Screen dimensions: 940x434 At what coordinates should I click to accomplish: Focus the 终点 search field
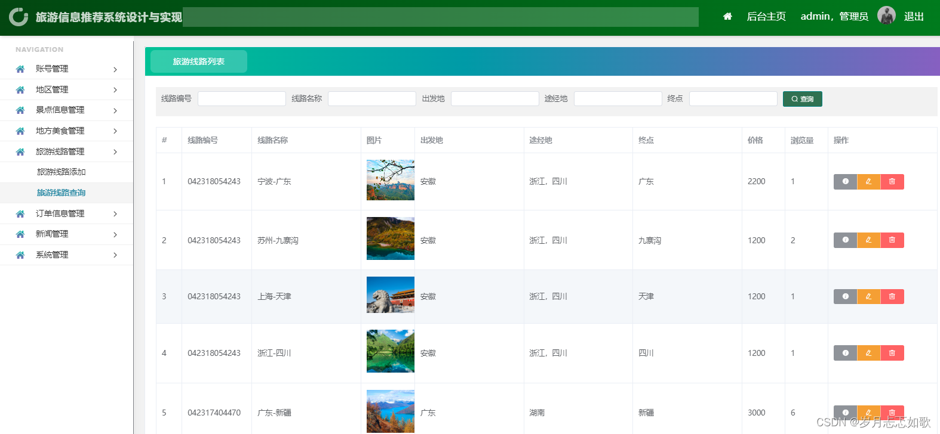(x=733, y=98)
